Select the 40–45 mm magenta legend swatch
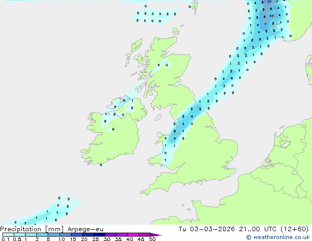The height and width of the screenshot is (241, 312). coord(133,235)
